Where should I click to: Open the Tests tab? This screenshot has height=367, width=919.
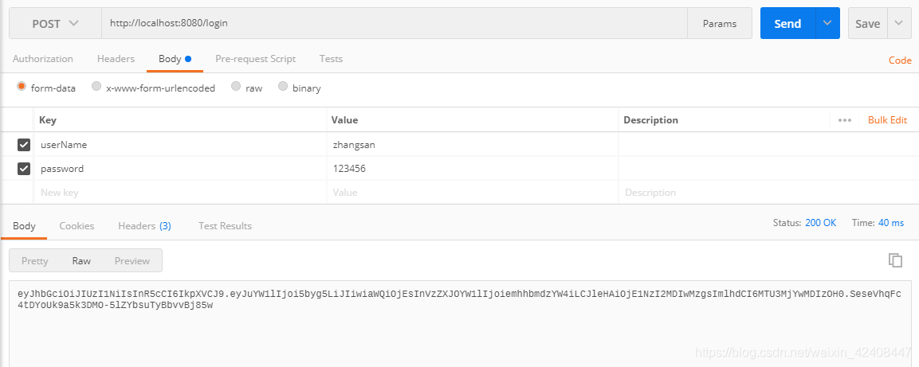pos(331,59)
